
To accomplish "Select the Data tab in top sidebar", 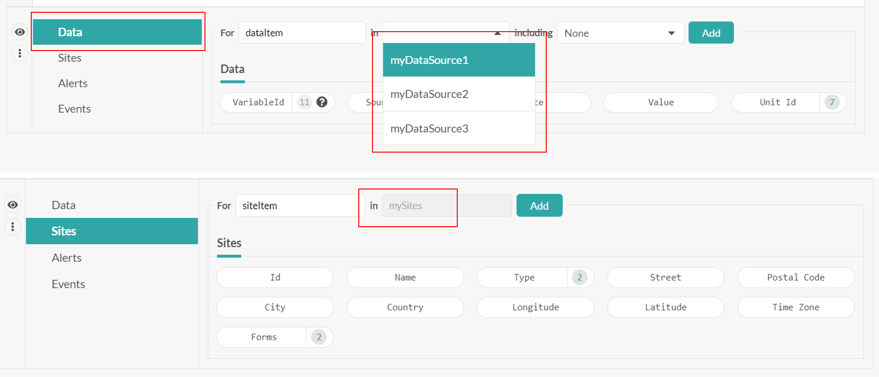I will 117,32.
